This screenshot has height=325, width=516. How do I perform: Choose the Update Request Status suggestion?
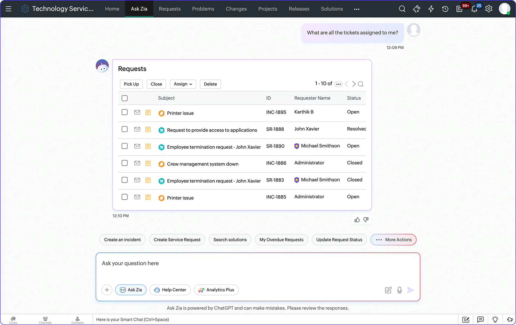pyautogui.click(x=339, y=240)
